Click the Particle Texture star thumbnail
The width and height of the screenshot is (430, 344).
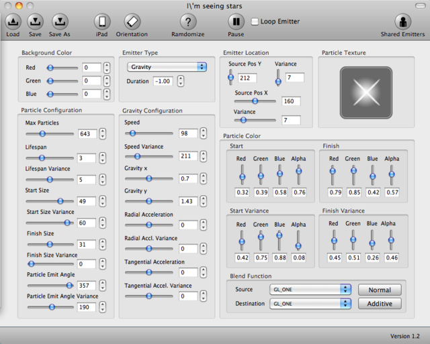click(366, 93)
